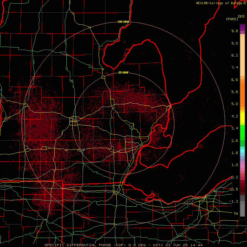
Task: Click the 100 NMI range ring label
Action: click(123, 22)
